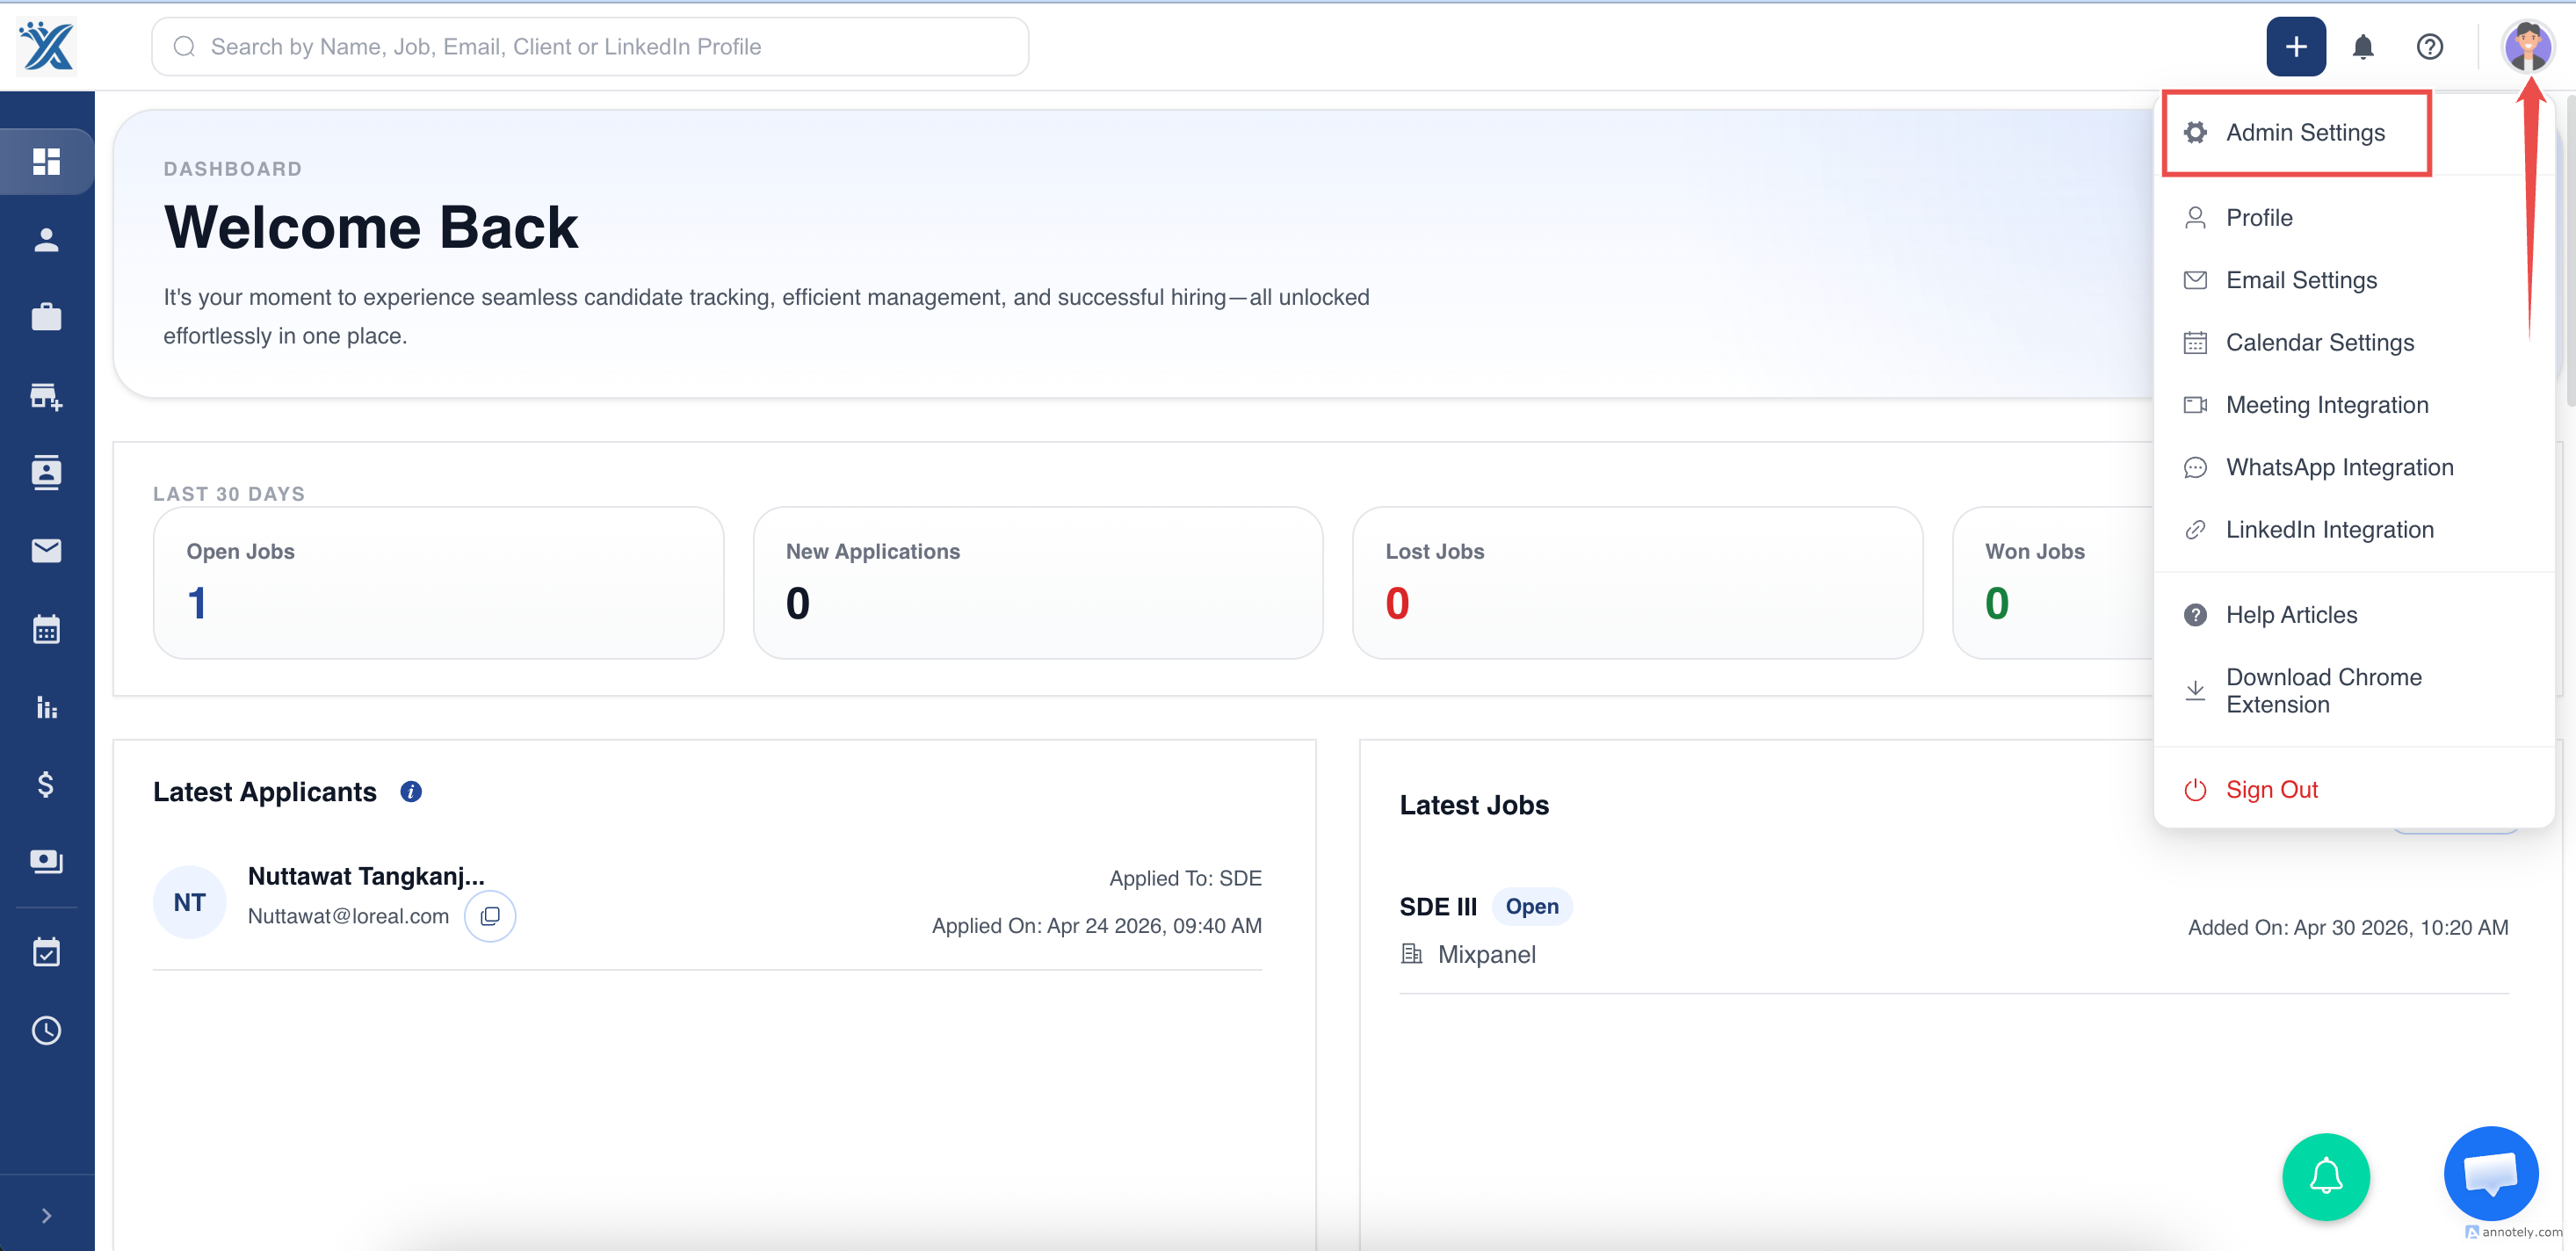
Task: Click the Open Jobs stat card
Action: [x=438, y=582]
